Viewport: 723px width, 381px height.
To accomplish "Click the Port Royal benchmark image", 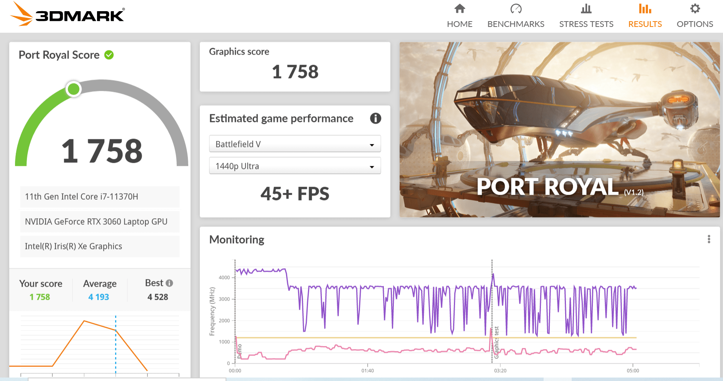I will pos(559,129).
